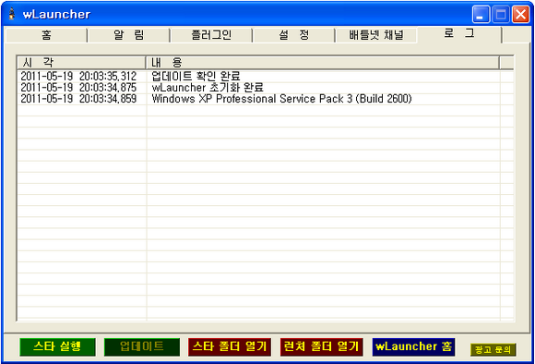Switch to the 홈 tab
The width and height of the screenshot is (535, 364).
pyautogui.click(x=46, y=35)
